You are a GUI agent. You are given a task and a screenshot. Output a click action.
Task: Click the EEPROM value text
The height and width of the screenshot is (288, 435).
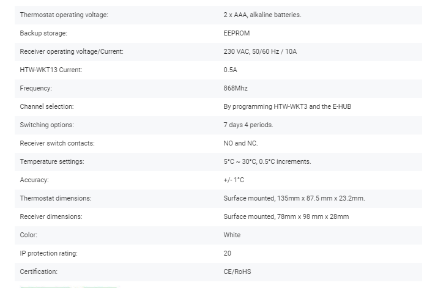coord(237,33)
